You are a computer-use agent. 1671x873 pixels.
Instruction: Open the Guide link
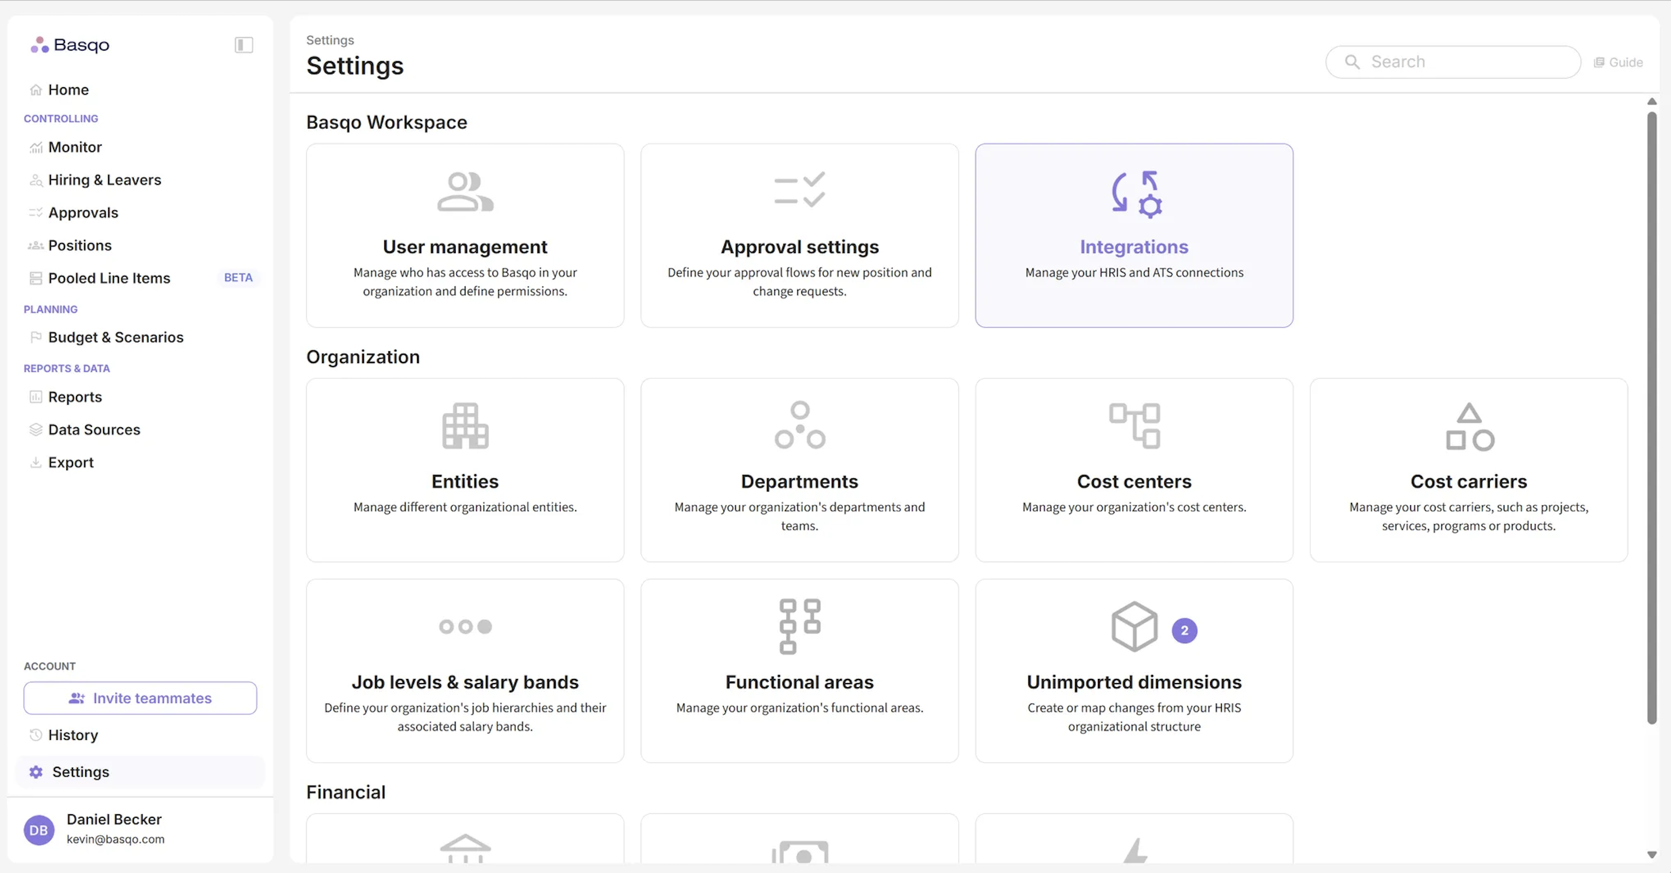(x=1618, y=62)
